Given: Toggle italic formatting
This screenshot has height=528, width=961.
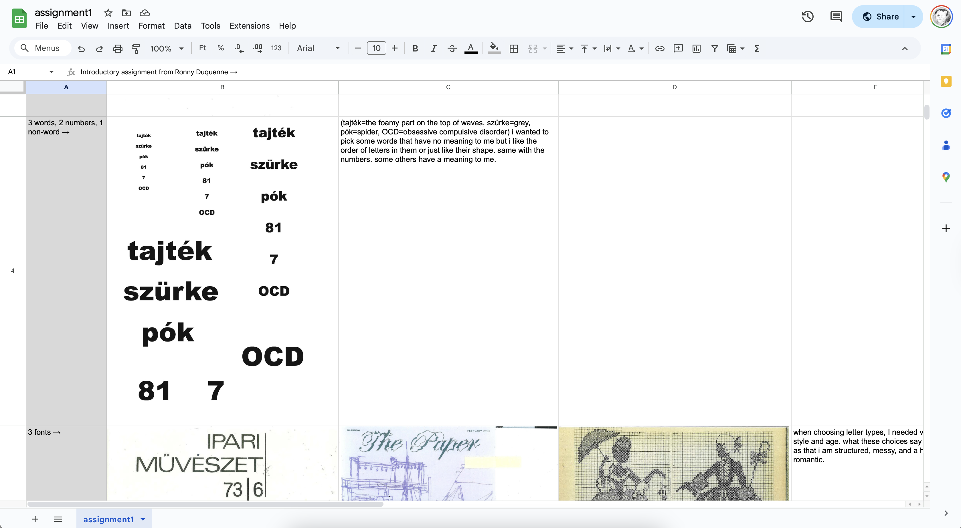Looking at the screenshot, I should 433,48.
